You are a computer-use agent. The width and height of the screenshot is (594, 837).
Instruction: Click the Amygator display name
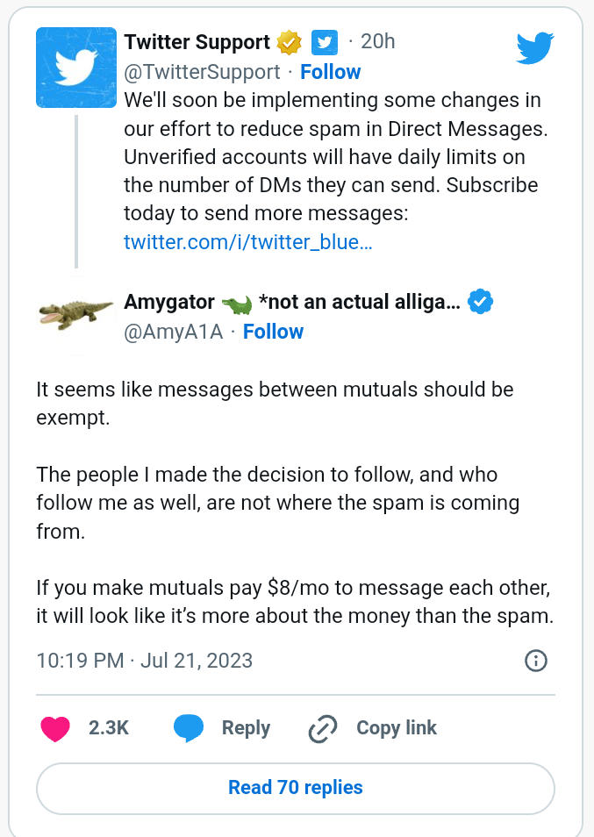169,303
